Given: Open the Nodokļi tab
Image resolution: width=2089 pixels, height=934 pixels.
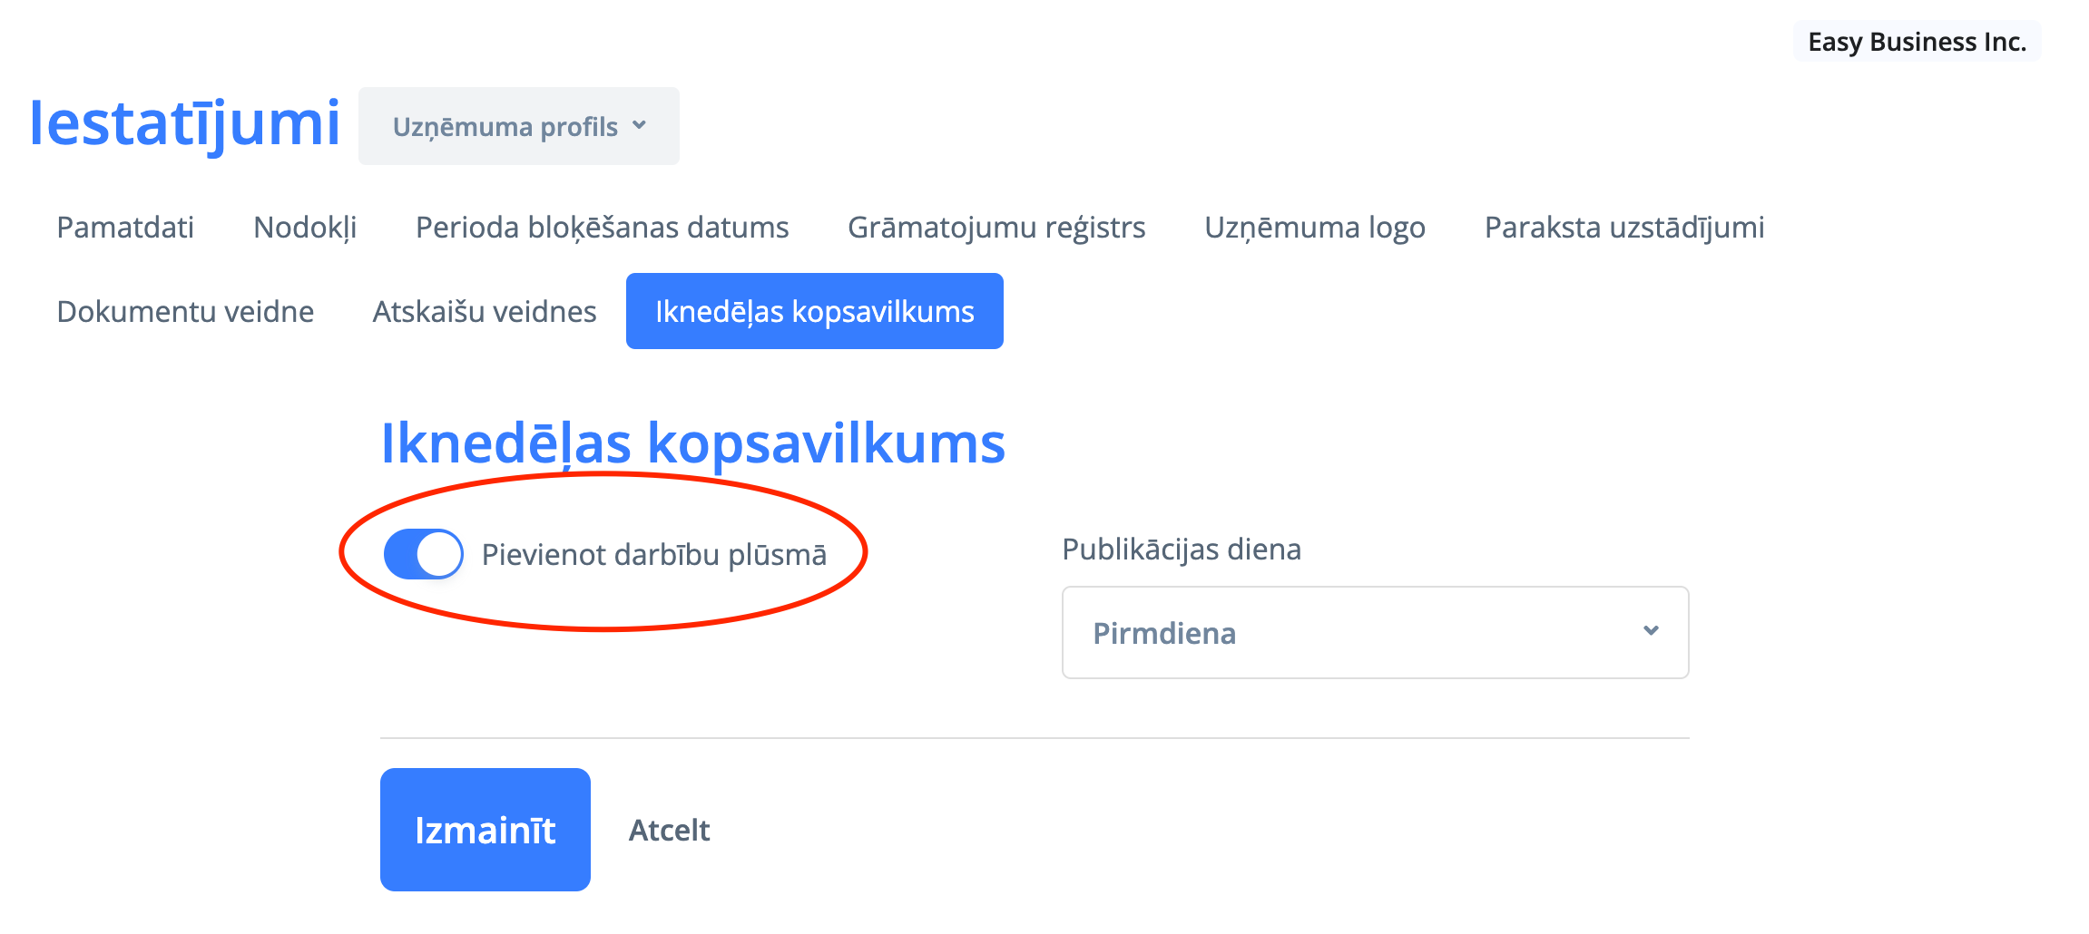Looking at the screenshot, I should (305, 228).
